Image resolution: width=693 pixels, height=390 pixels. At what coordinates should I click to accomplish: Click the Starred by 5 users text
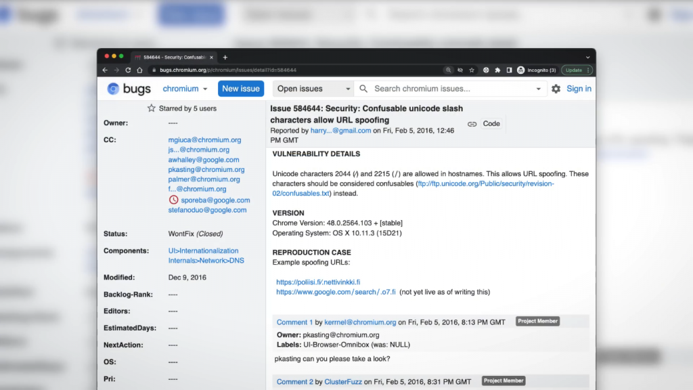[x=188, y=108]
